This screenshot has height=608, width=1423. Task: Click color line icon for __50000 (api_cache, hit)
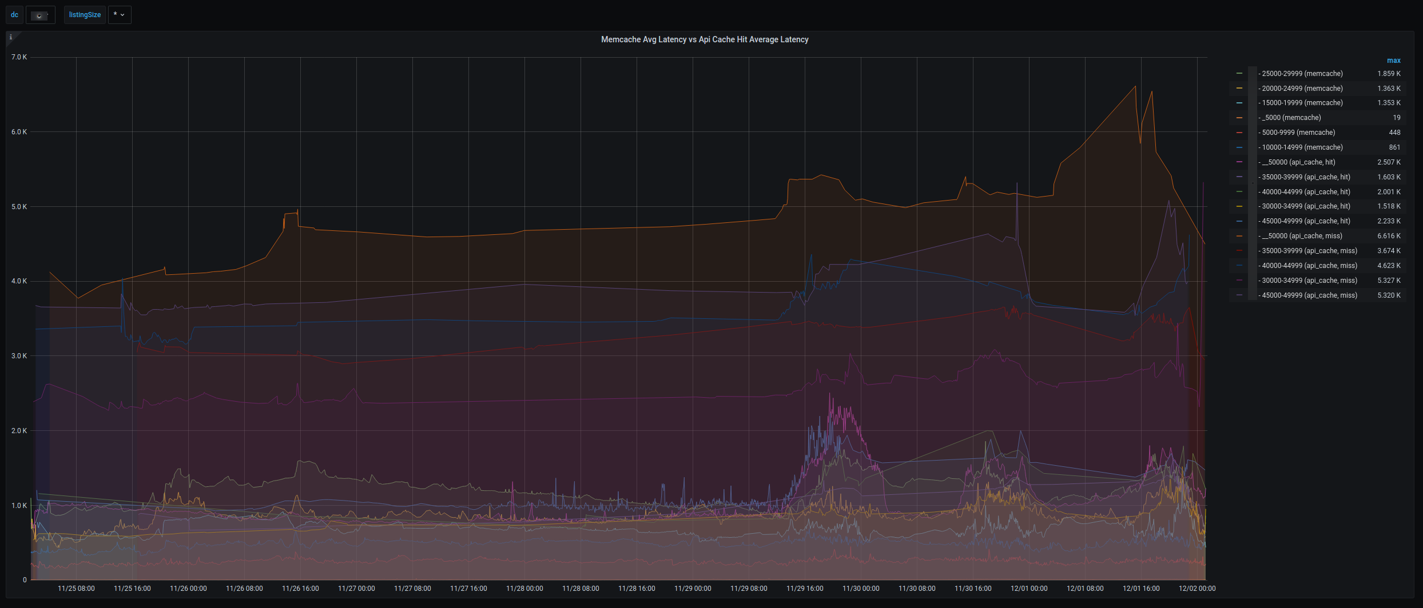coord(1239,162)
